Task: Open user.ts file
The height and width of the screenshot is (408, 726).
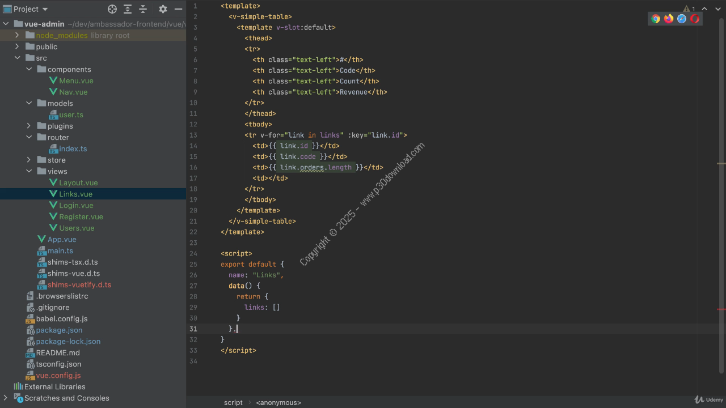Action: 71,114
